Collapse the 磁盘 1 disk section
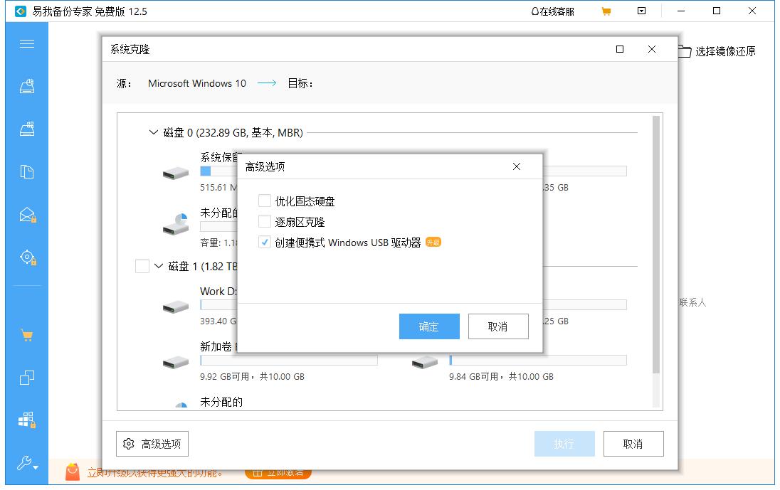The height and width of the screenshot is (490, 780). click(x=157, y=266)
